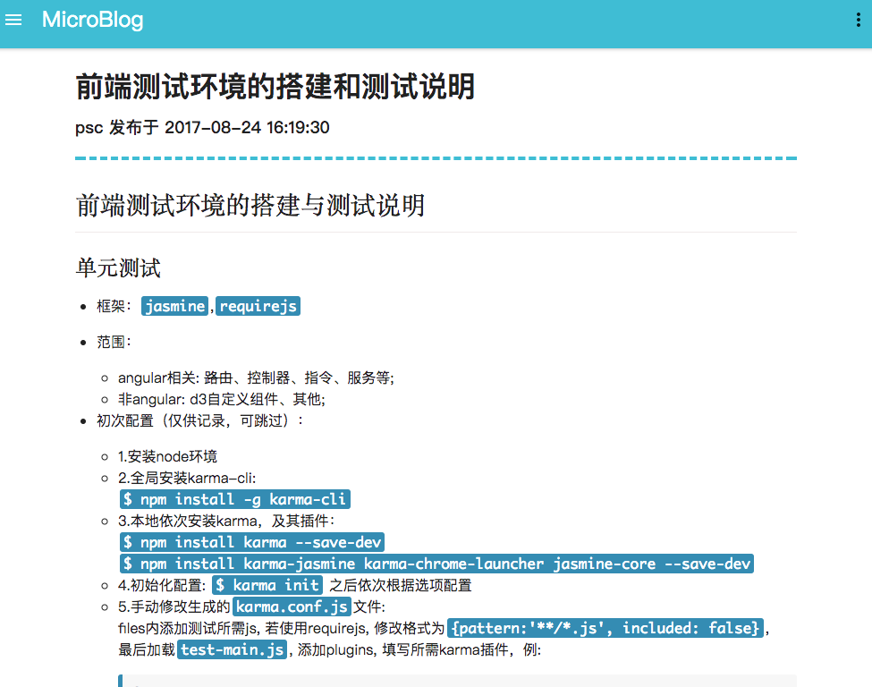872x687 pixels.
Task: Click the jasmine code tag
Action: (x=174, y=306)
